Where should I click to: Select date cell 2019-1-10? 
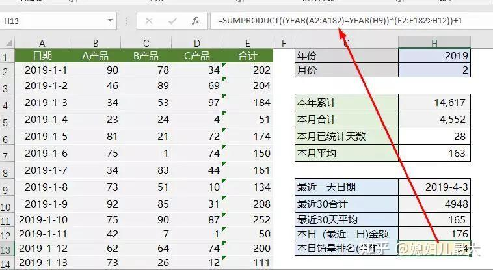tap(42, 219)
